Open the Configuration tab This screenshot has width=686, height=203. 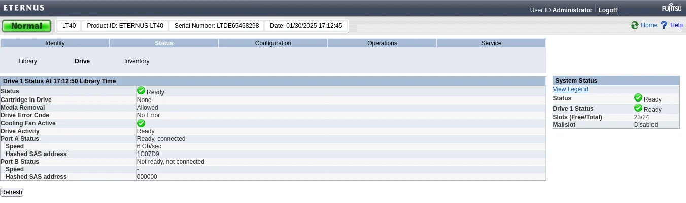(273, 43)
